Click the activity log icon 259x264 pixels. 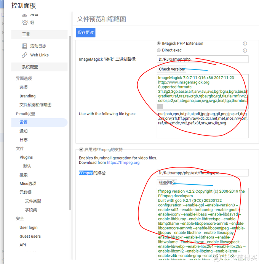tap(24, 46)
